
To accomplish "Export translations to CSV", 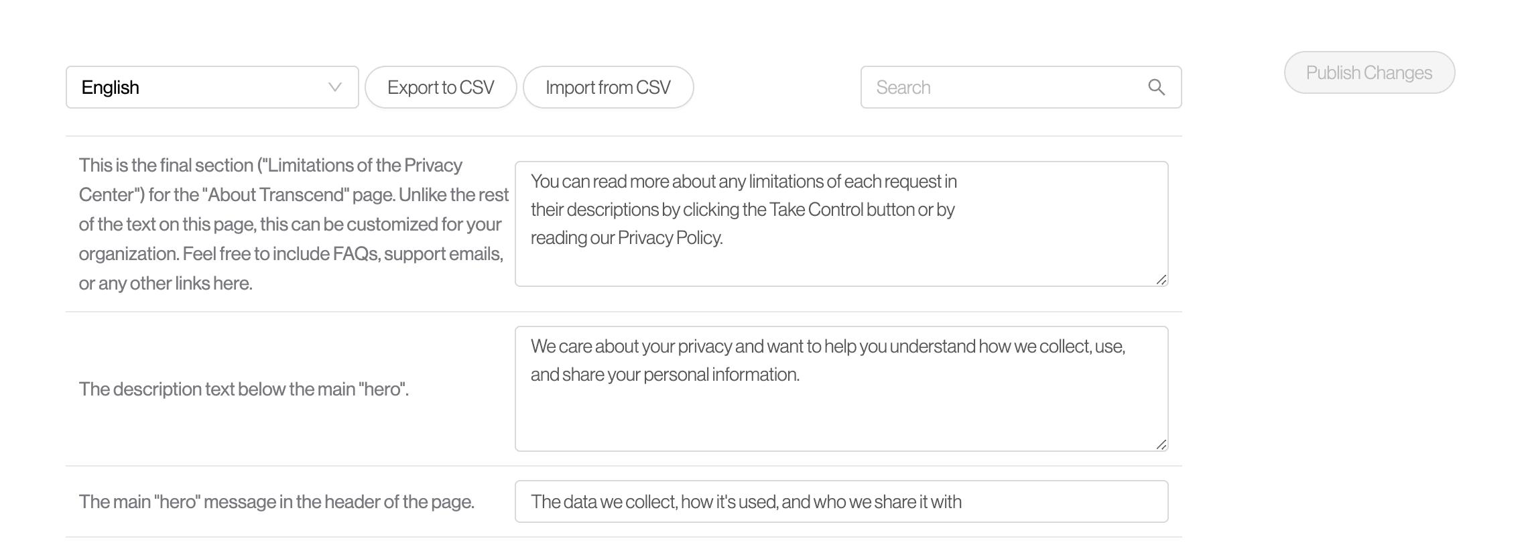I will click(x=440, y=87).
